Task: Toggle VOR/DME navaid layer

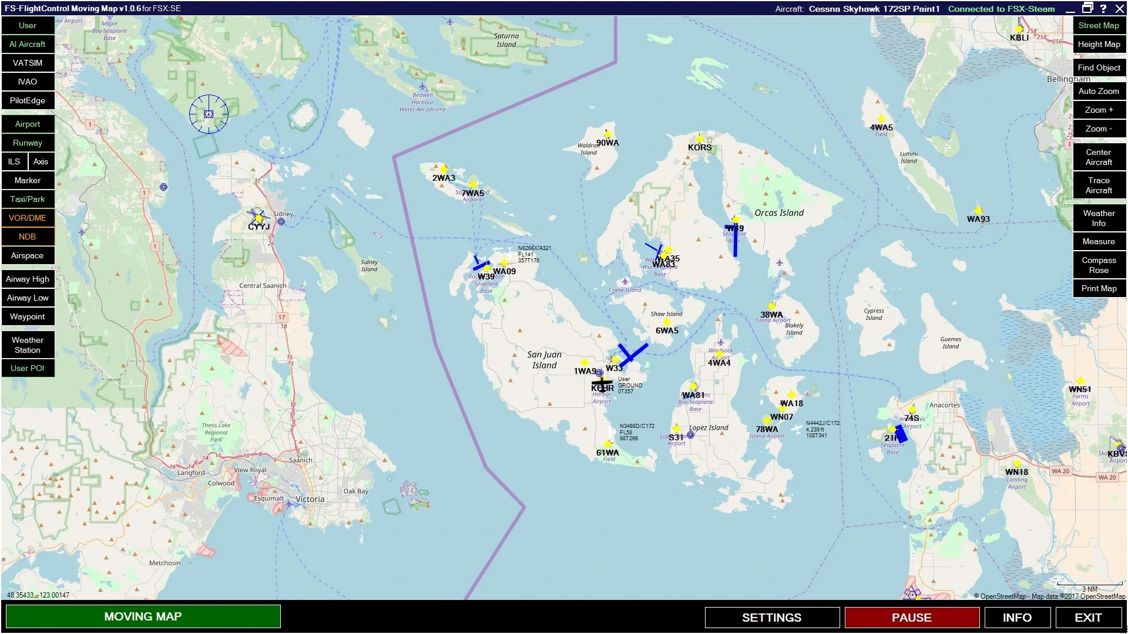Action: pos(28,218)
